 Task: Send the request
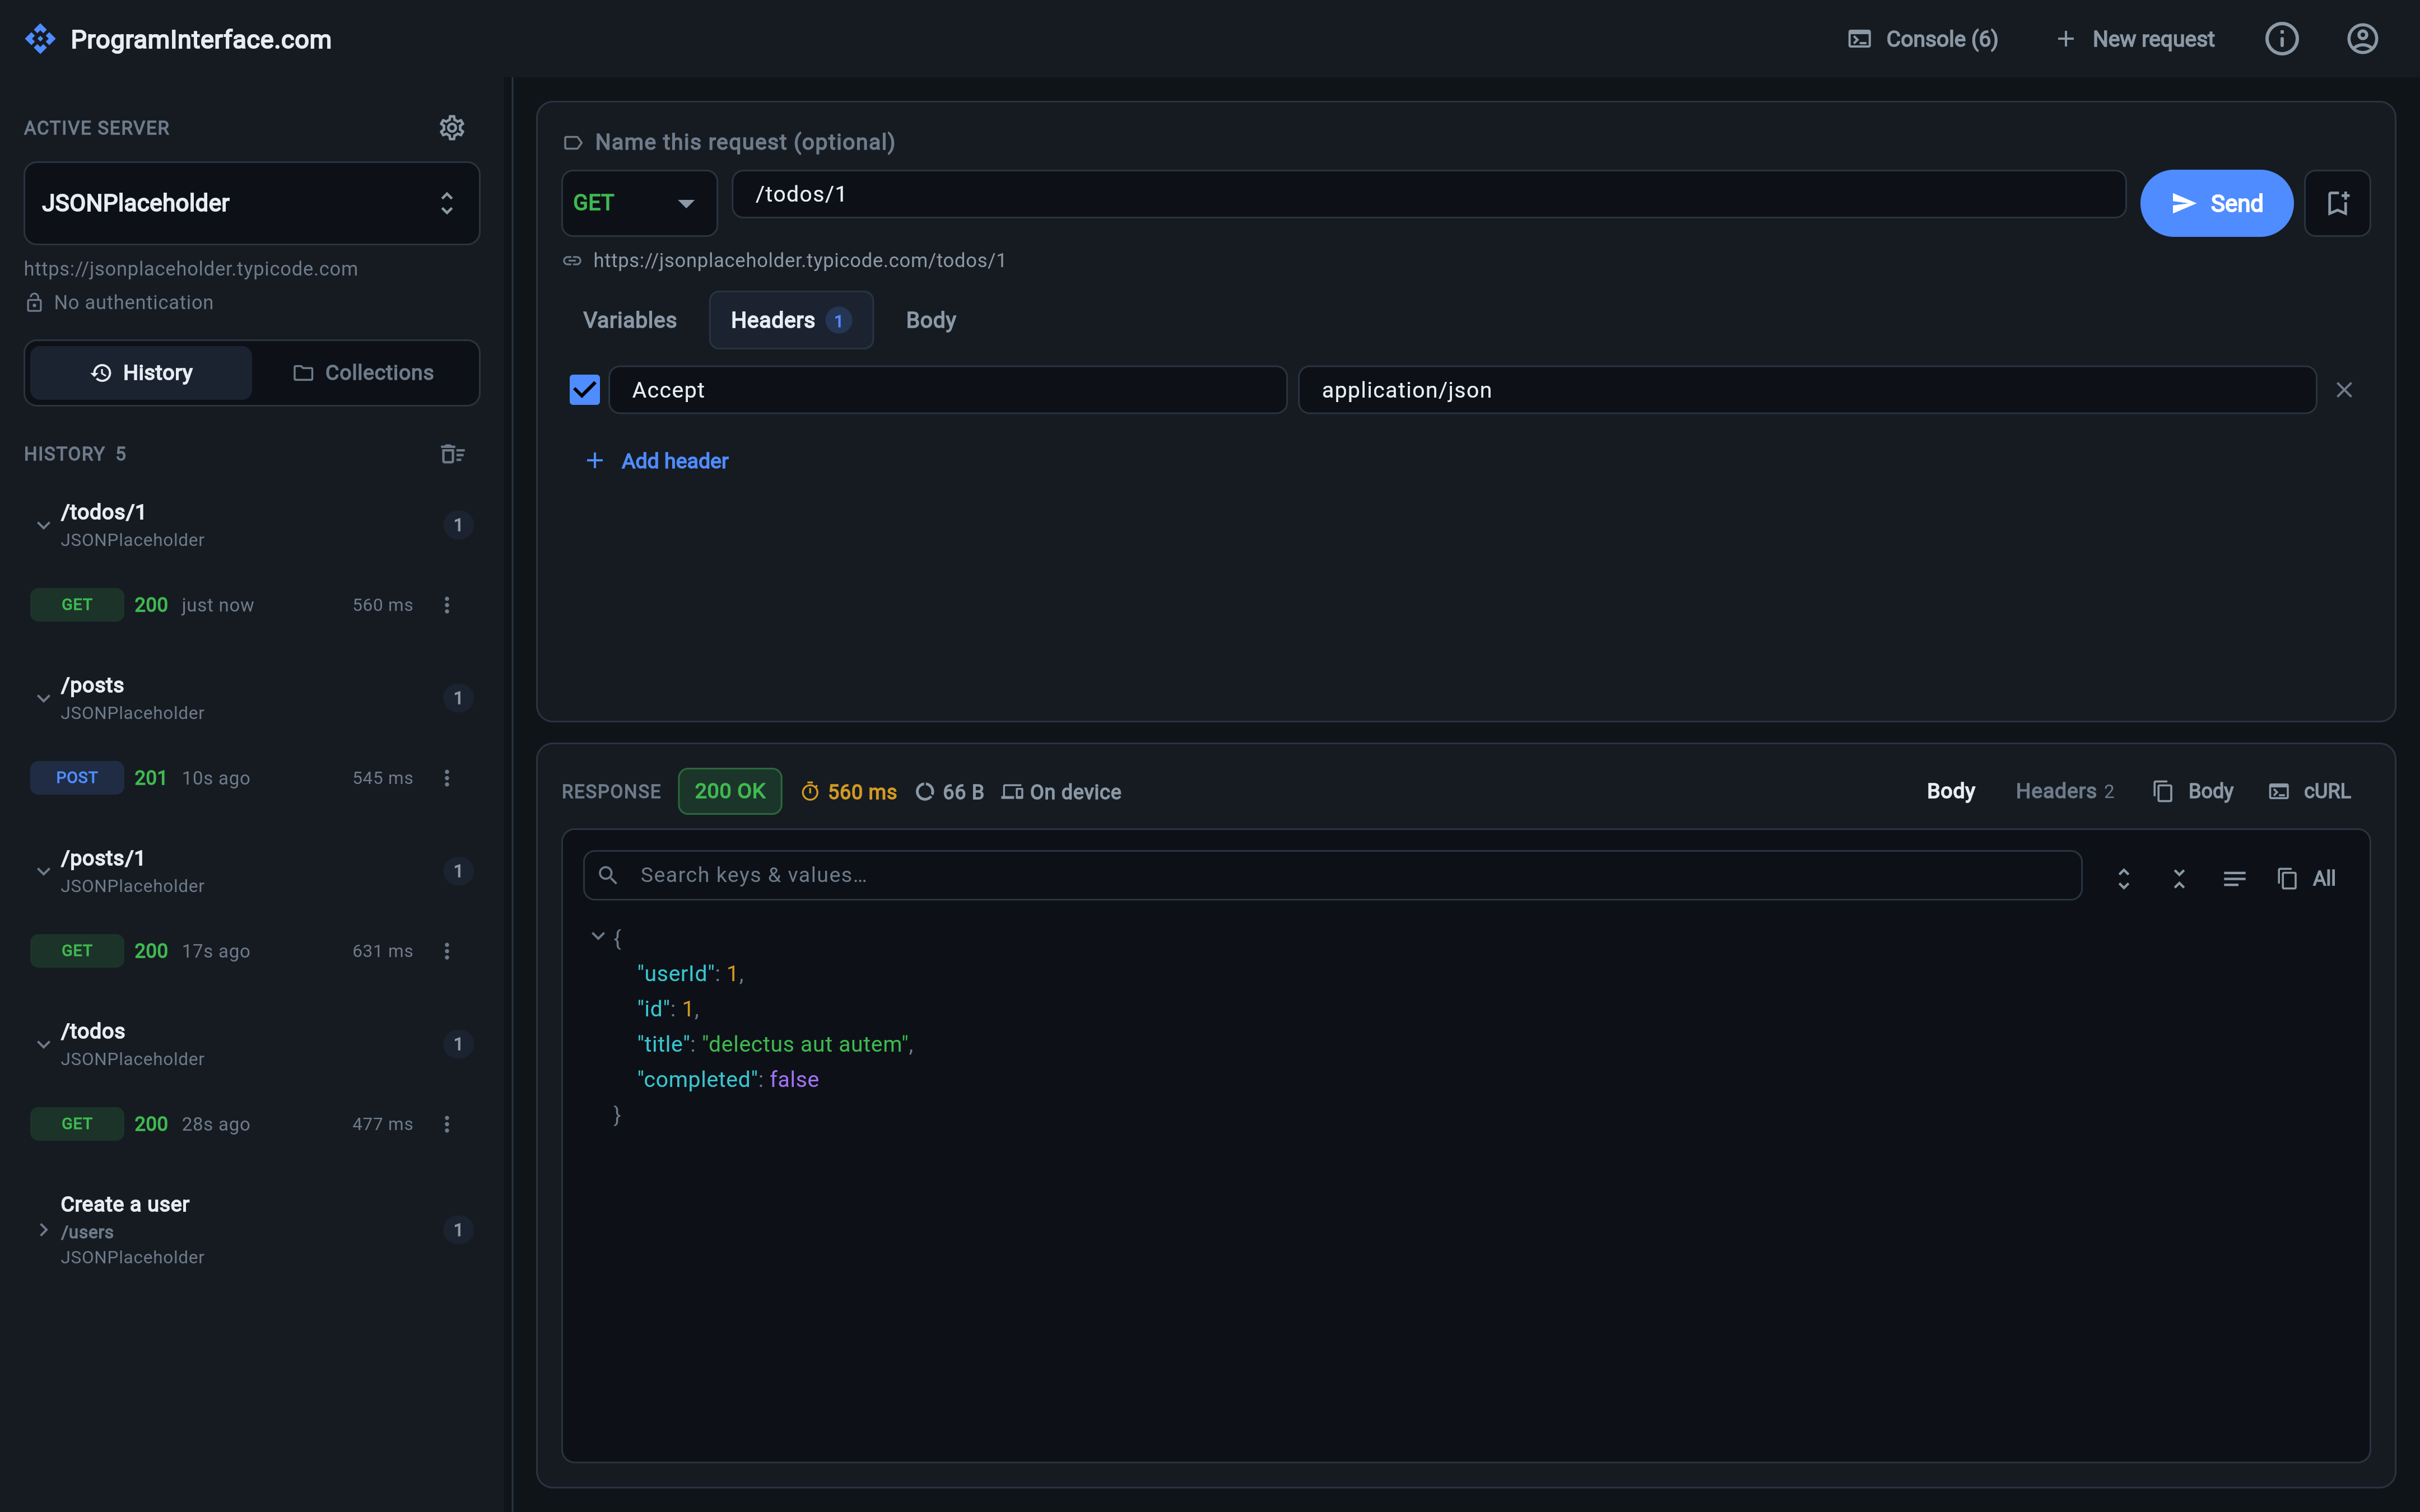pos(2216,203)
